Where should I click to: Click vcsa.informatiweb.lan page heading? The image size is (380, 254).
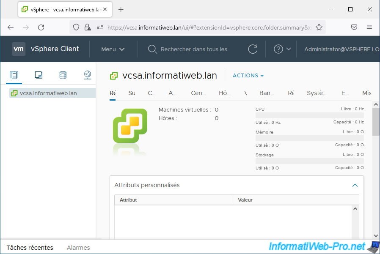tap(170, 76)
